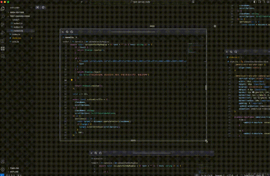
Task: Close the center name3.ts canvas window
Action: click(x=63, y=32)
